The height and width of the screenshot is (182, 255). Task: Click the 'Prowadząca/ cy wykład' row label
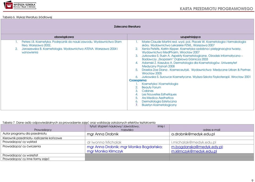tap(20, 142)
